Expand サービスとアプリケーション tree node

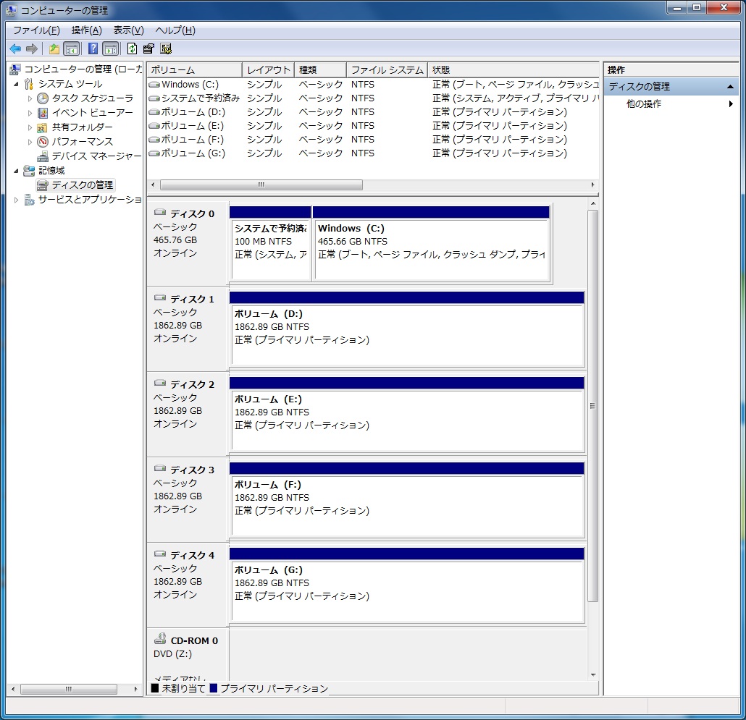[17, 200]
